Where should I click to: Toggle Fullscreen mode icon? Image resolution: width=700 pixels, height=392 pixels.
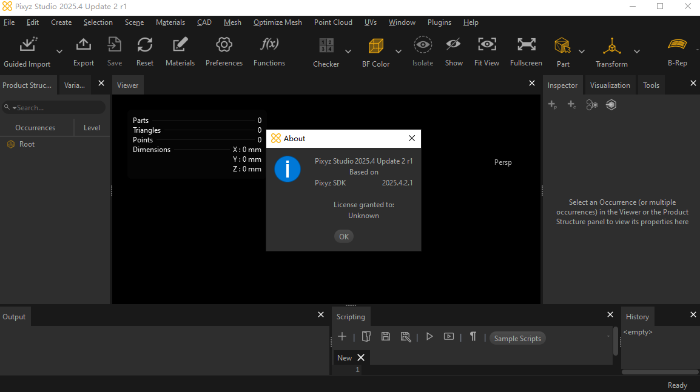point(527,44)
